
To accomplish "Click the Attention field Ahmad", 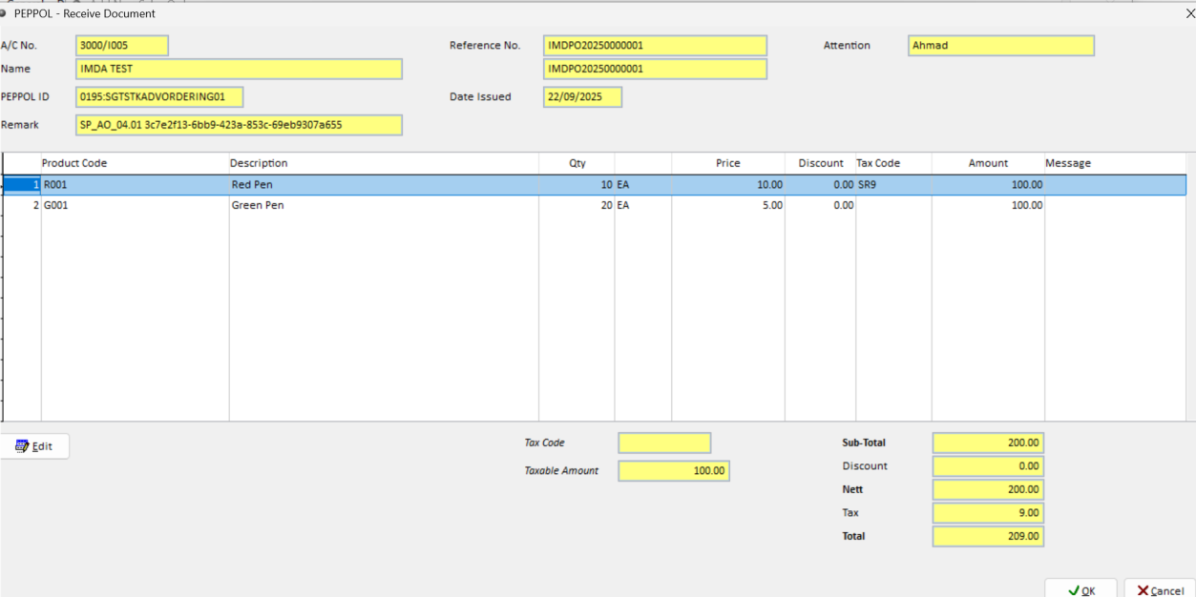I will pos(1000,46).
